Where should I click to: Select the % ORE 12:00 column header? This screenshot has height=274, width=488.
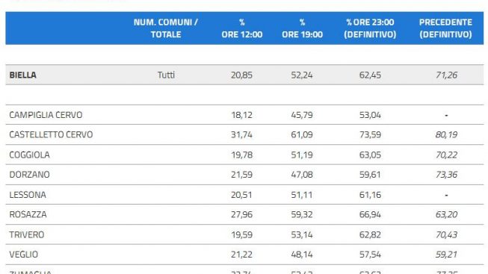point(242,28)
